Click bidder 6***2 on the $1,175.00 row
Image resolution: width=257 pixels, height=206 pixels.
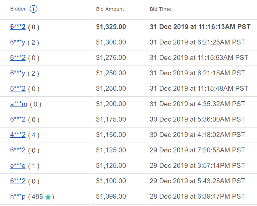pos(18,119)
